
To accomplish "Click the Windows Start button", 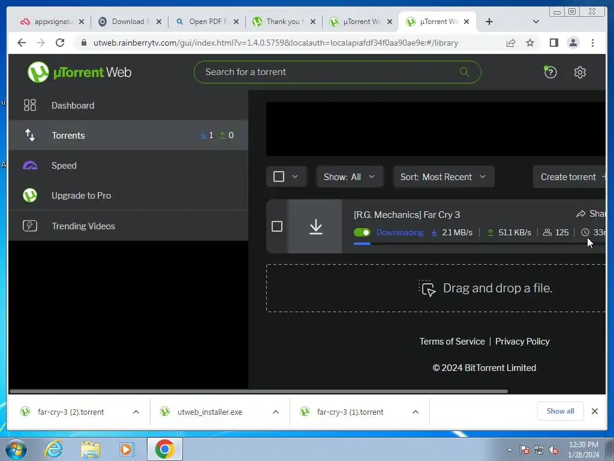I will 16,449.
